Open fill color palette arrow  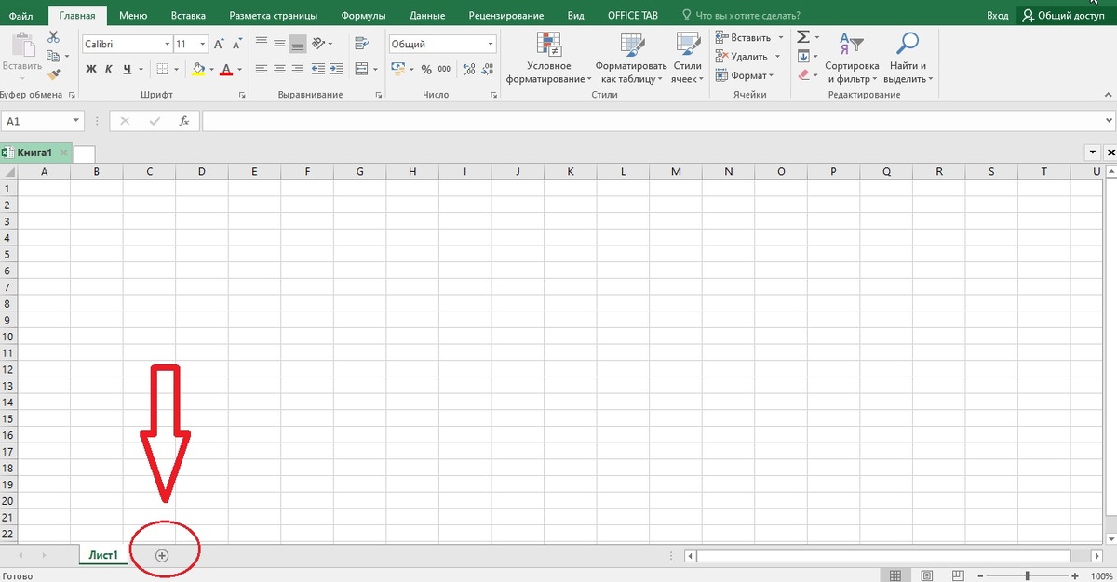(211, 69)
